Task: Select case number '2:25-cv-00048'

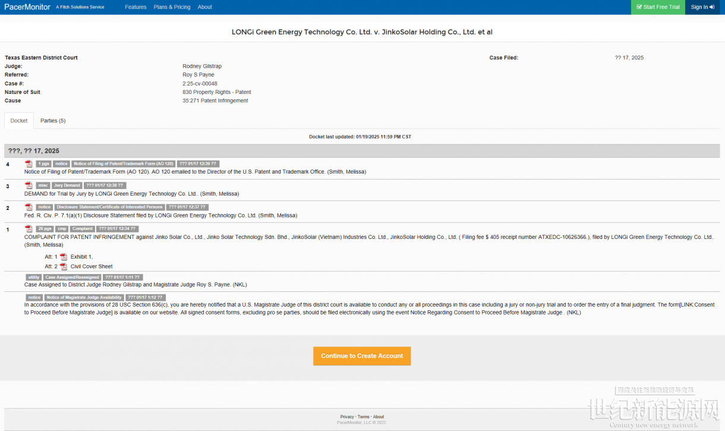Action: (x=200, y=84)
